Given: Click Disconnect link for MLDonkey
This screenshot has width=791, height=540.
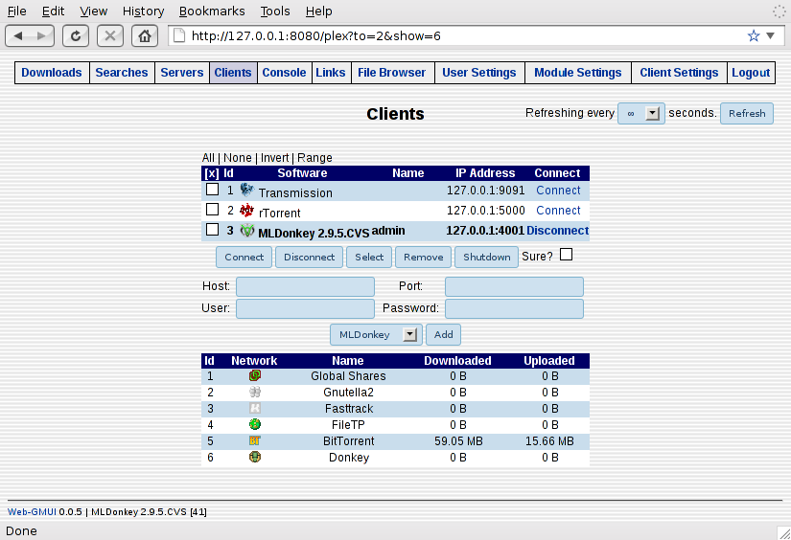Looking at the screenshot, I should [557, 231].
